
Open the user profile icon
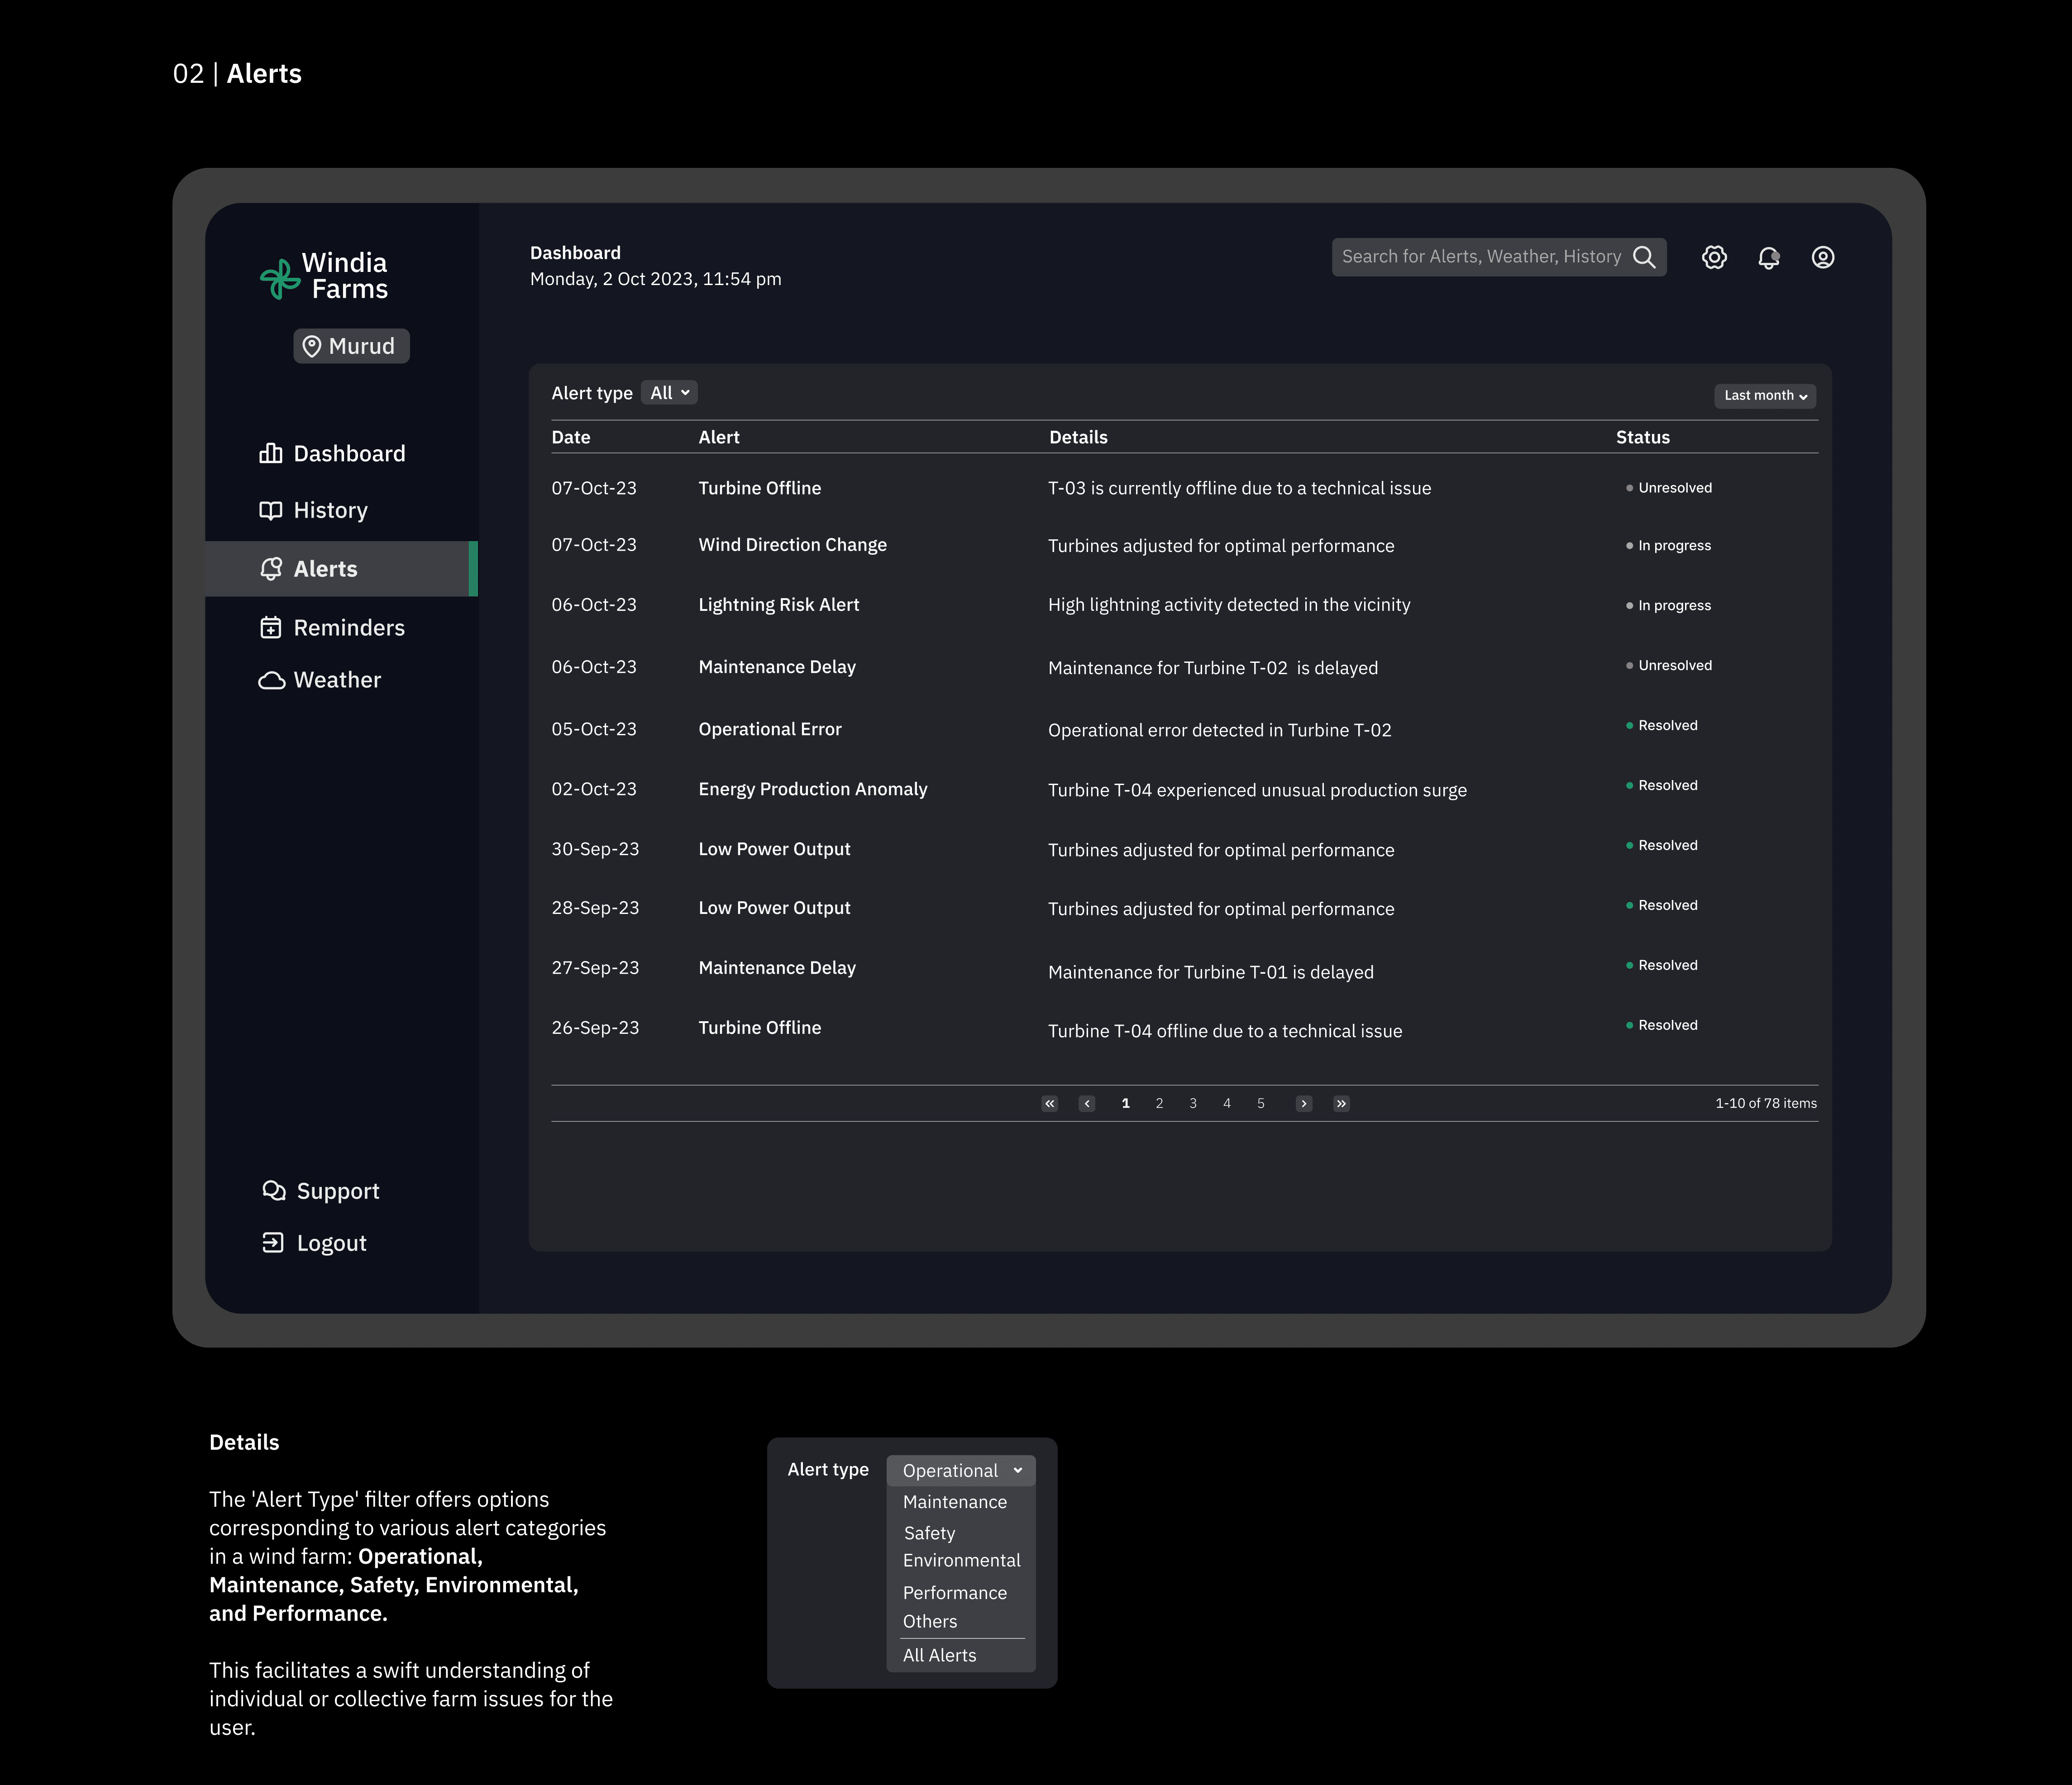(x=1823, y=258)
